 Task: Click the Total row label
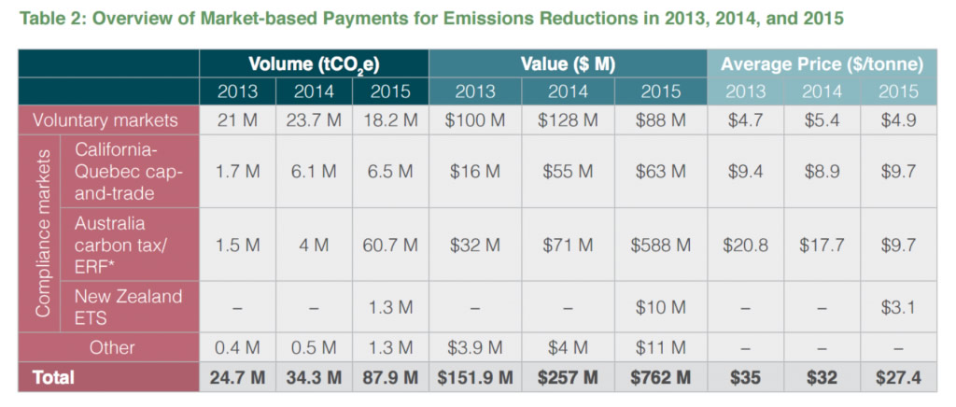(x=53, y=378)
